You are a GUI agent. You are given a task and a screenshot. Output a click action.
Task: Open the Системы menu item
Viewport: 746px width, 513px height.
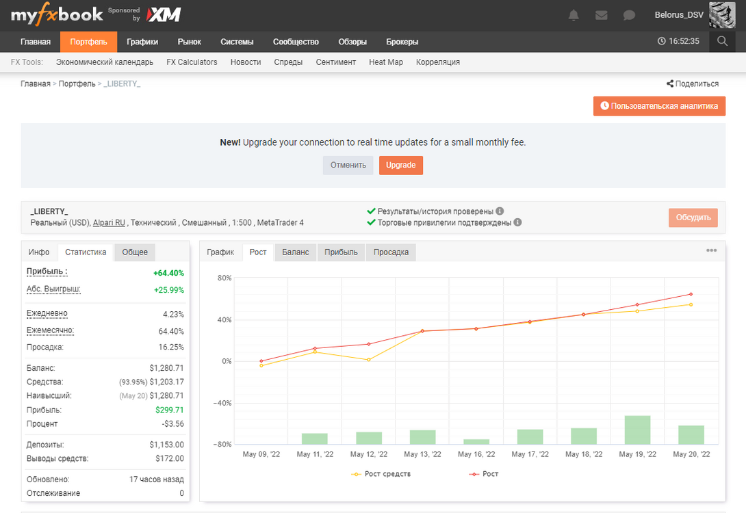click(x=237, y=42)
